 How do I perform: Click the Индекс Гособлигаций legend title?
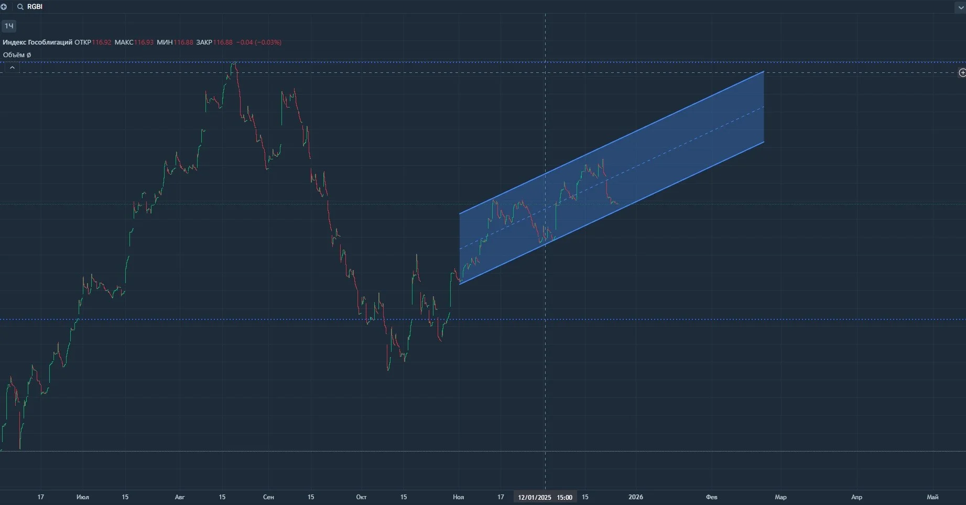[38, 42]
